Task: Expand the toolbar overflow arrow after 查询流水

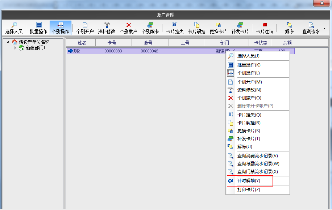Action: 324,28
